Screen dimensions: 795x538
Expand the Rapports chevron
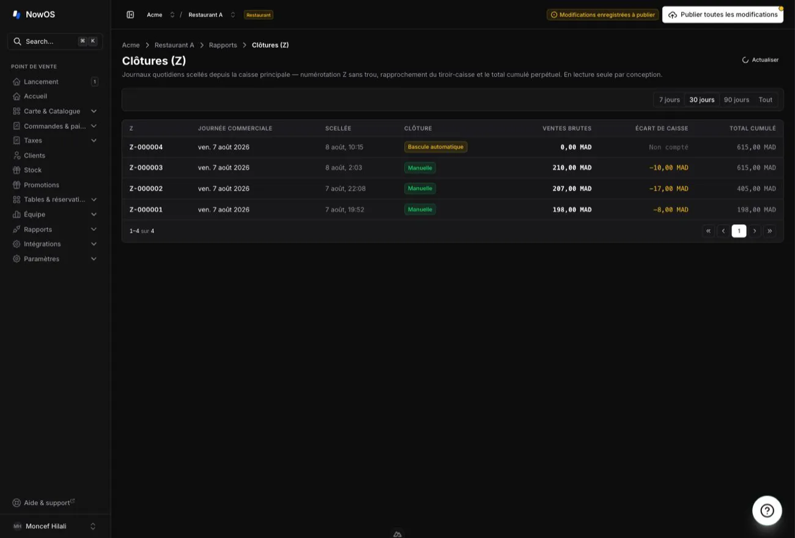[x=94, y=230]
